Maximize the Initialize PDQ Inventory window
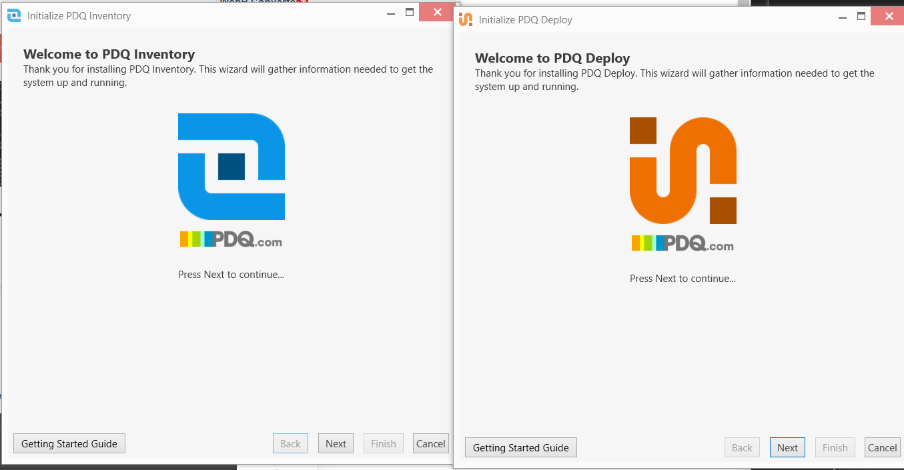The height and width of the screenshot is (470, 904). (x=409, y=12)
